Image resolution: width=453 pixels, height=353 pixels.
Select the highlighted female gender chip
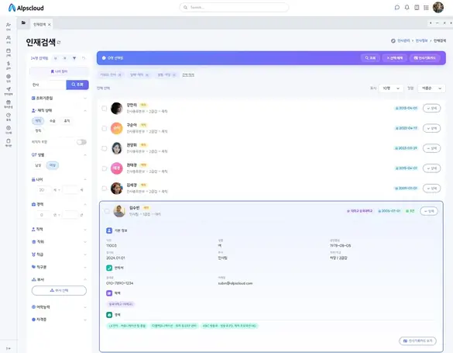(53, 165)
